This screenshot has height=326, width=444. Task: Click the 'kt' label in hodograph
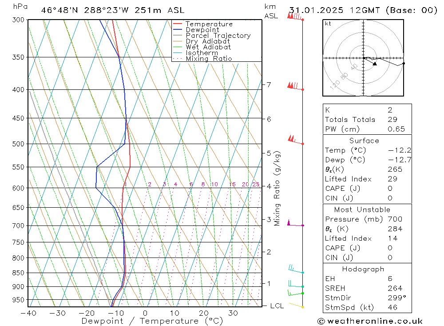click(x=328, y=24)
